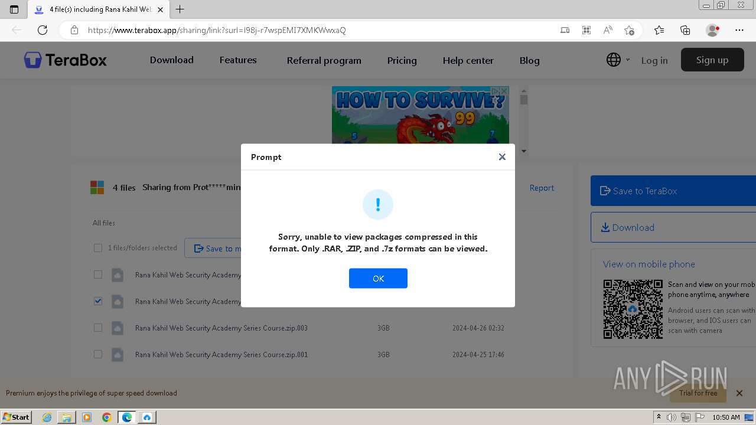Open the Course.zip.003 file name

pyautogui.click(x=221, y=328)
